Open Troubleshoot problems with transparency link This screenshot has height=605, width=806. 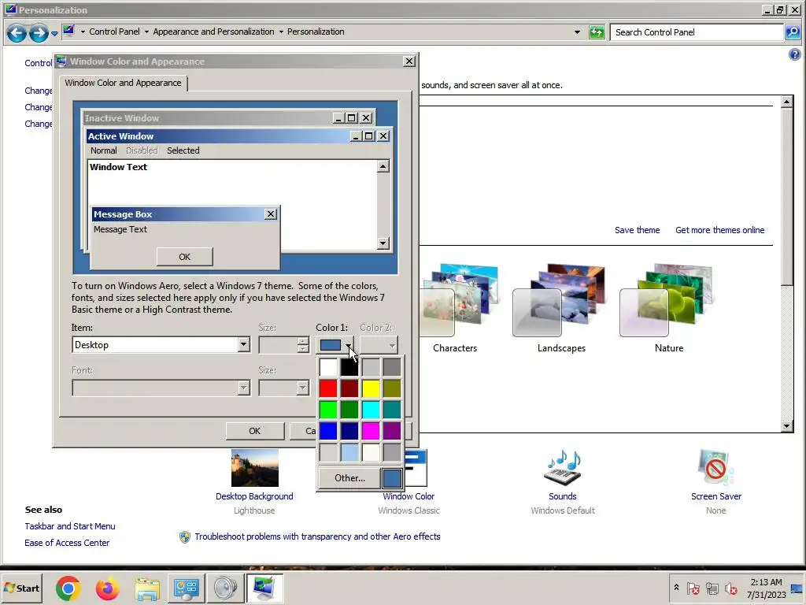tap(317, 536)
